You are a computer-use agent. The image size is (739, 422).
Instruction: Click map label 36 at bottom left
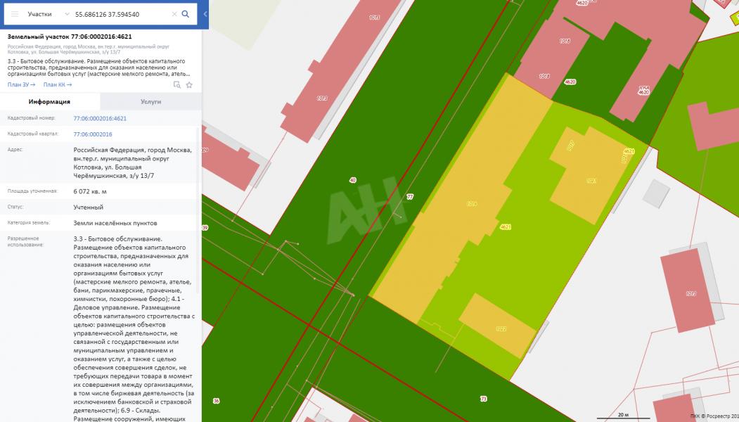(x=216, y=401)
